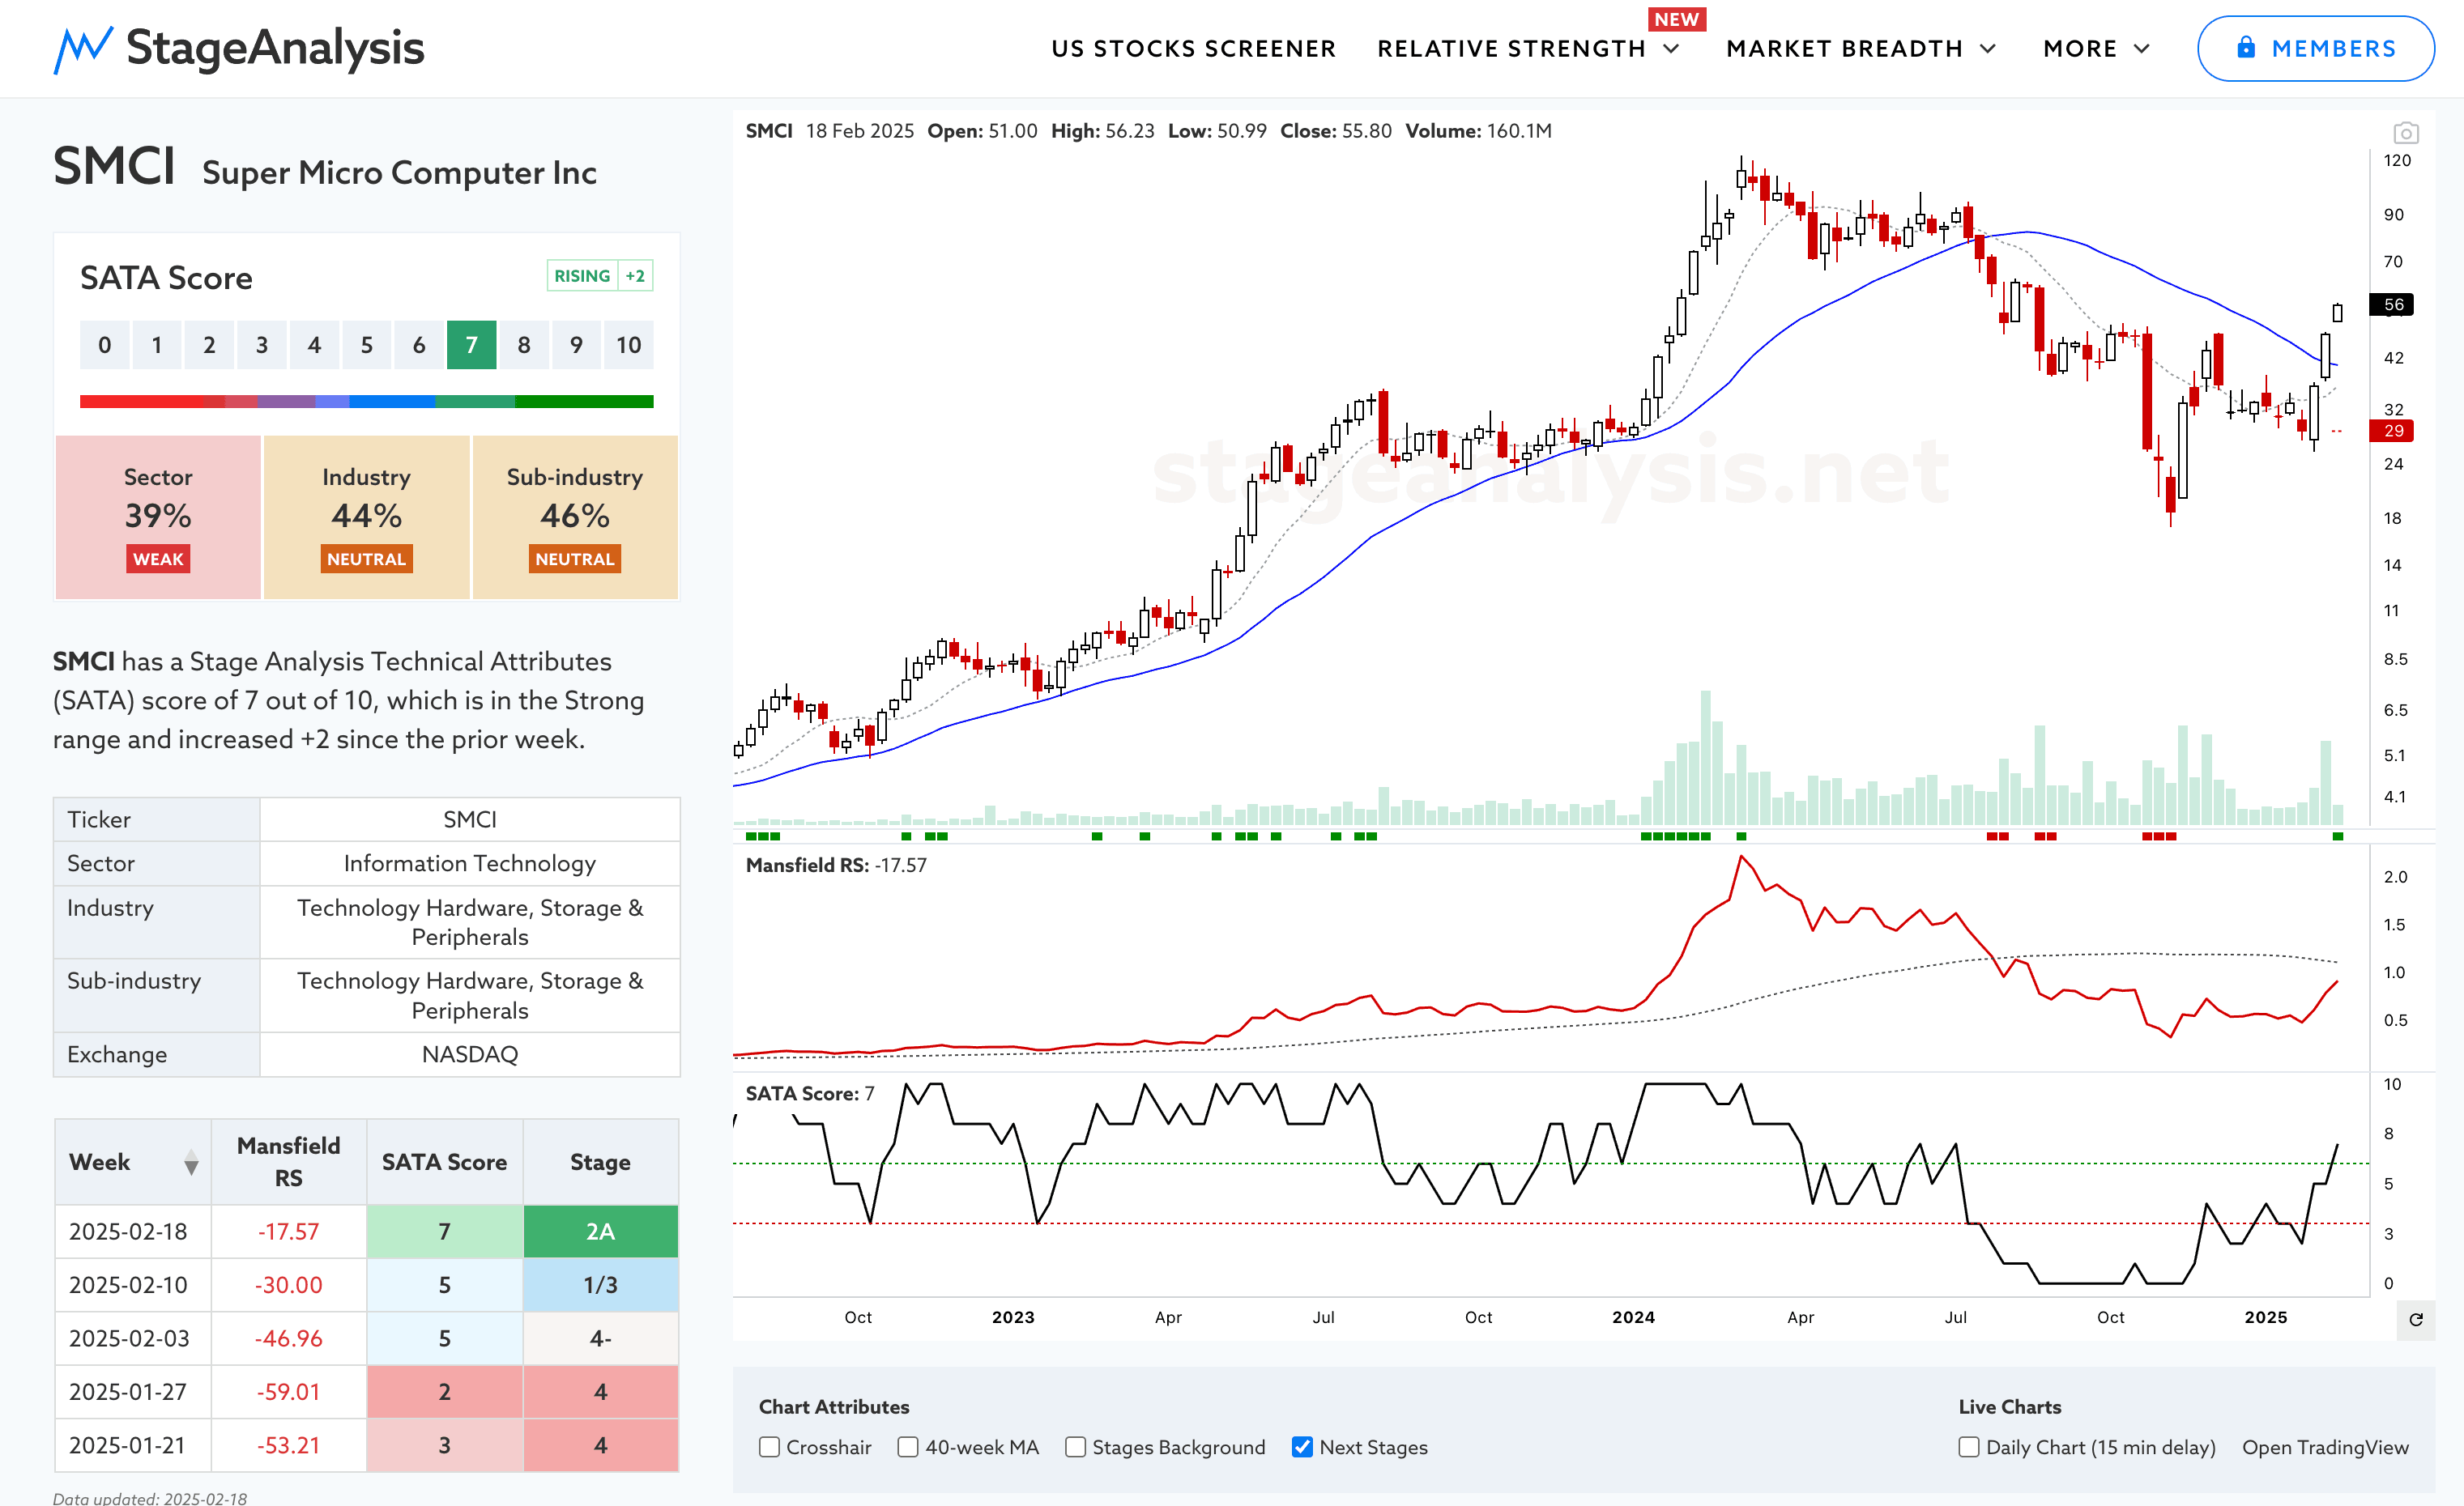Click the Mansfield RS column header
This screenshot has width=2464, height=1506.
pos(288,1162)
